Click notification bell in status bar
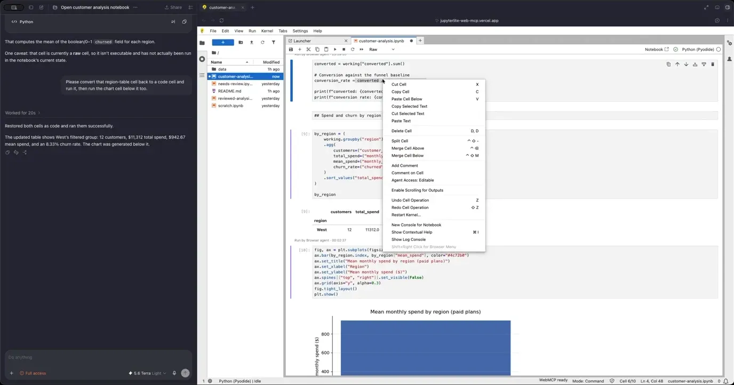The image size is (734, 385). click(x=727, y=381)
